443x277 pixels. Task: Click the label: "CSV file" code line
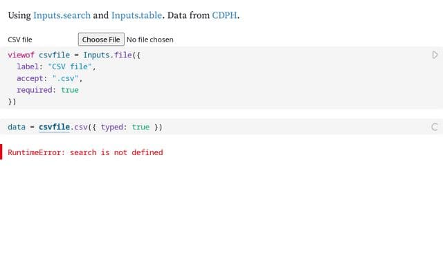[56, 66]
